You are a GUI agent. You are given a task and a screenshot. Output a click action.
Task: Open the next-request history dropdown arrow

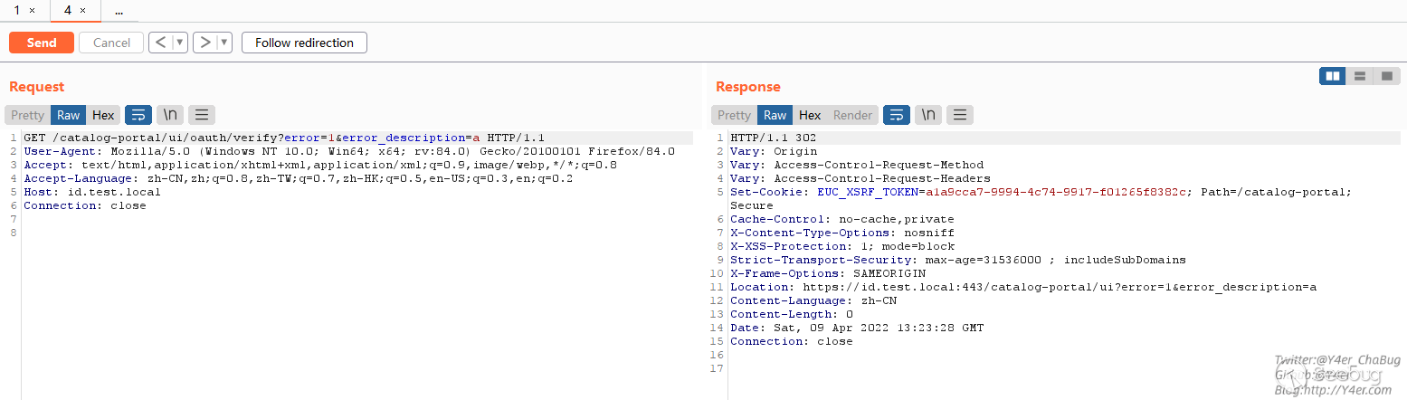[x=224, y=43]
